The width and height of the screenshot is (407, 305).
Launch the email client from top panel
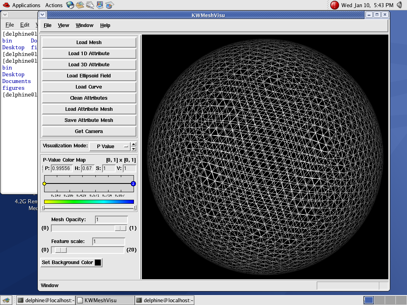(x=80, y=5)
